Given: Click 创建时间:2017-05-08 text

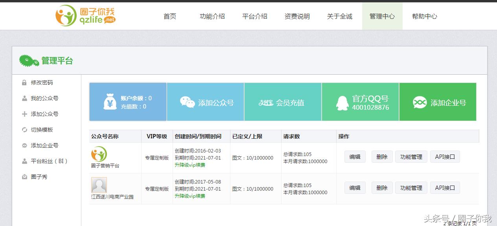Looking at the screenshot, I should 198,182.
